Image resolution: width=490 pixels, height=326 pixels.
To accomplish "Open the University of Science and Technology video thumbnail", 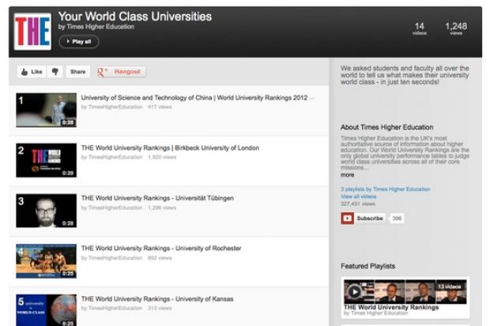I will pyautogui.click(x=47, y=111).
